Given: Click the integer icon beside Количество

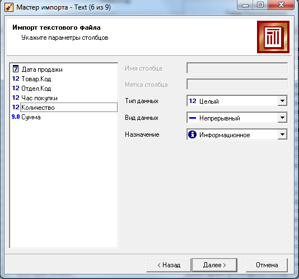Looking at the screenshot, I should (16, 107).
